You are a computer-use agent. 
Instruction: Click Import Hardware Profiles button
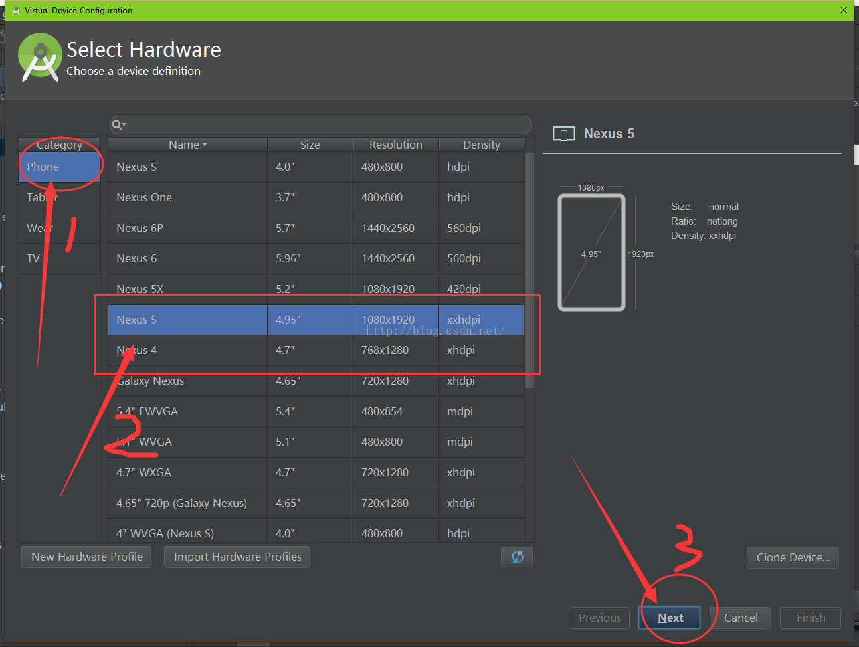238,557
